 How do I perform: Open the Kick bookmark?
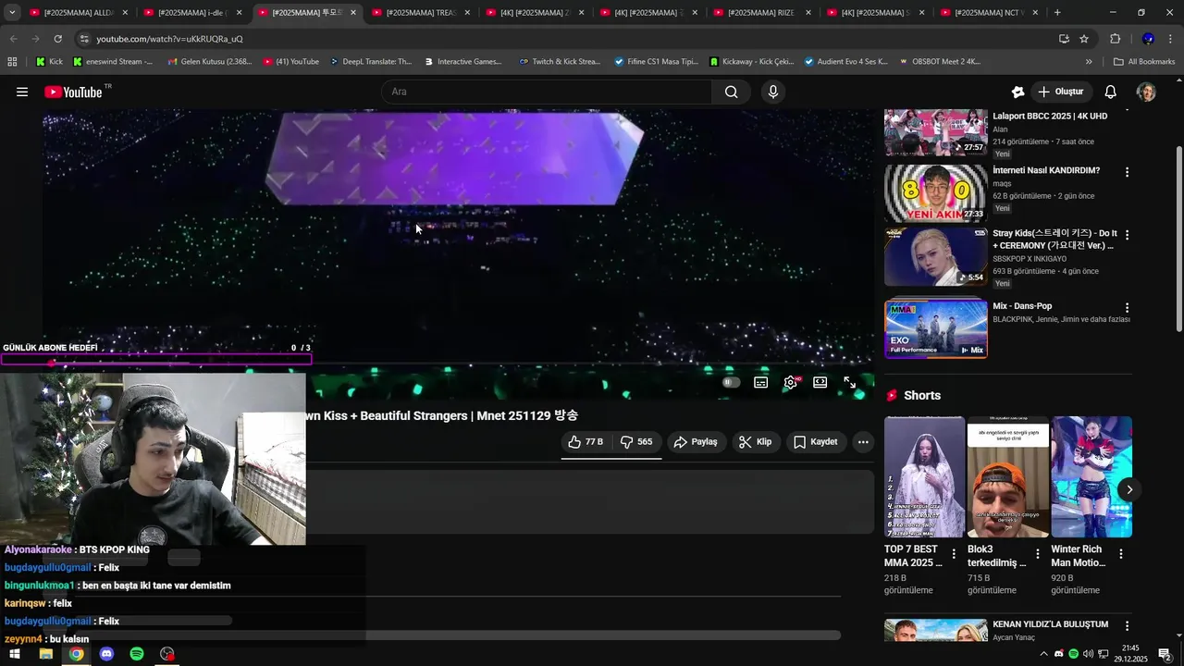(49, 62)
